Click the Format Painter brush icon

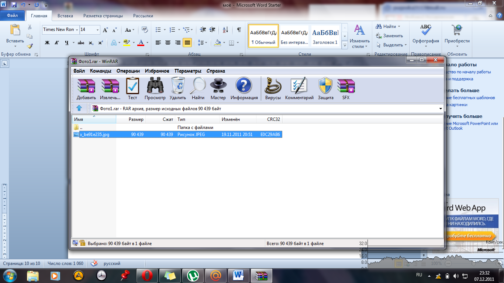30,46
